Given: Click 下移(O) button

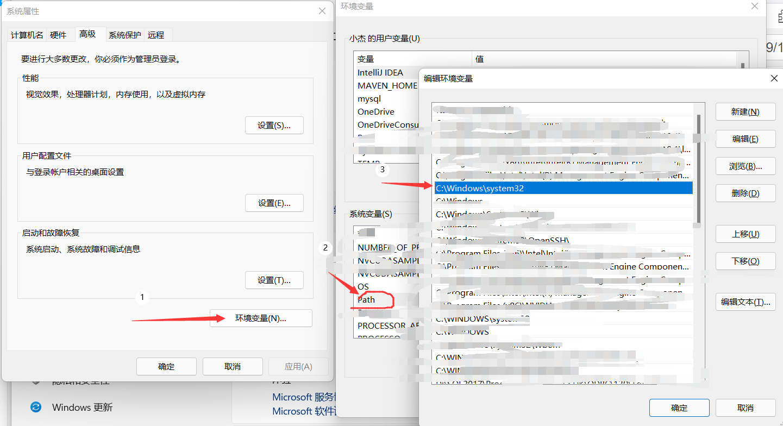Looking at the screenshot, I should click(x=746, y=261).
